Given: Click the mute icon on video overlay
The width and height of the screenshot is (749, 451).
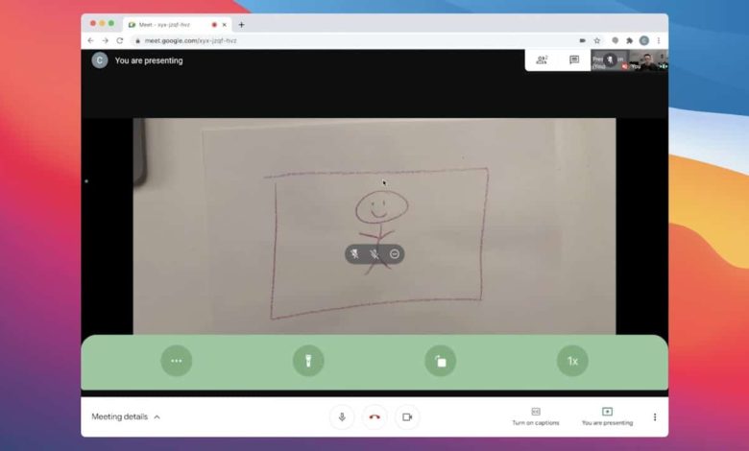Looking at the screenshot, I should pos(374,254).
